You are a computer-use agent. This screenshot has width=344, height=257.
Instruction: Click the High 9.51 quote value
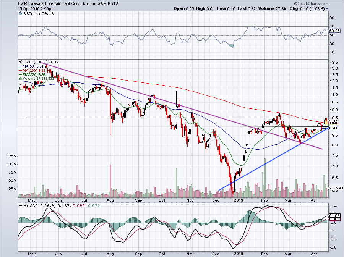tap(205, 8)
